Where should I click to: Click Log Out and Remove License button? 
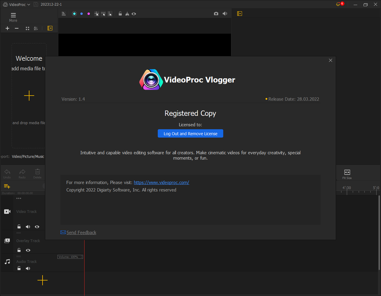[190, 134]
